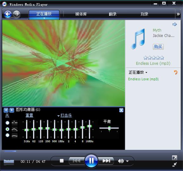Select the music note album art
The image size is (183, 171).
pyautogui.click(x=138, y=39)
